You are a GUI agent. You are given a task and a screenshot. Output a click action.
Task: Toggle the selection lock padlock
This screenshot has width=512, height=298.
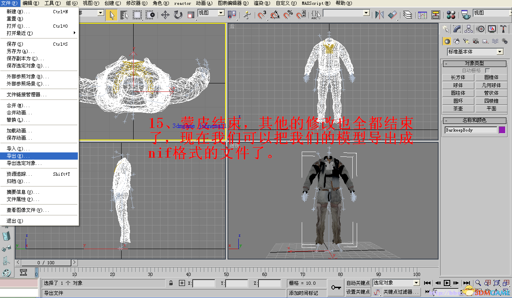point(171,283)
